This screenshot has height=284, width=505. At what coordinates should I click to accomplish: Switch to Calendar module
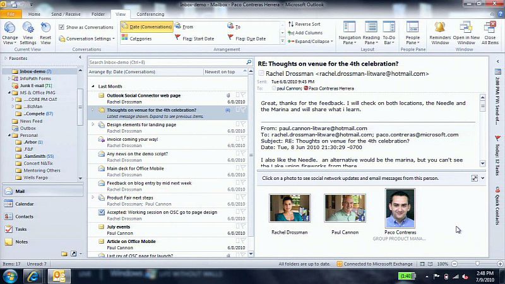click(x=42, y=204)
